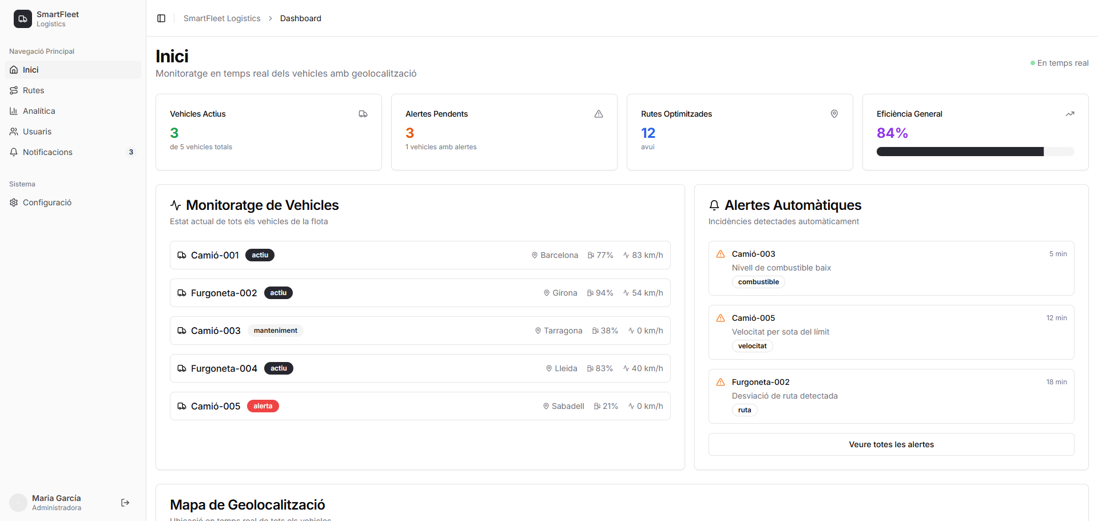This screenshot has height=521, width=1098.
Task: Click the truck icon on Vehicles Actius card
Action: [363, 114]
